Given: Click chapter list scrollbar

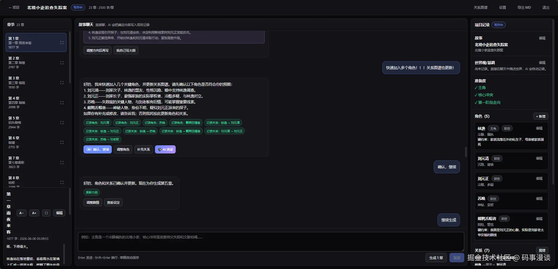Looking at the screenshot, I should (70, 57).
